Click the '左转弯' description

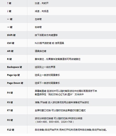point(38,19)
